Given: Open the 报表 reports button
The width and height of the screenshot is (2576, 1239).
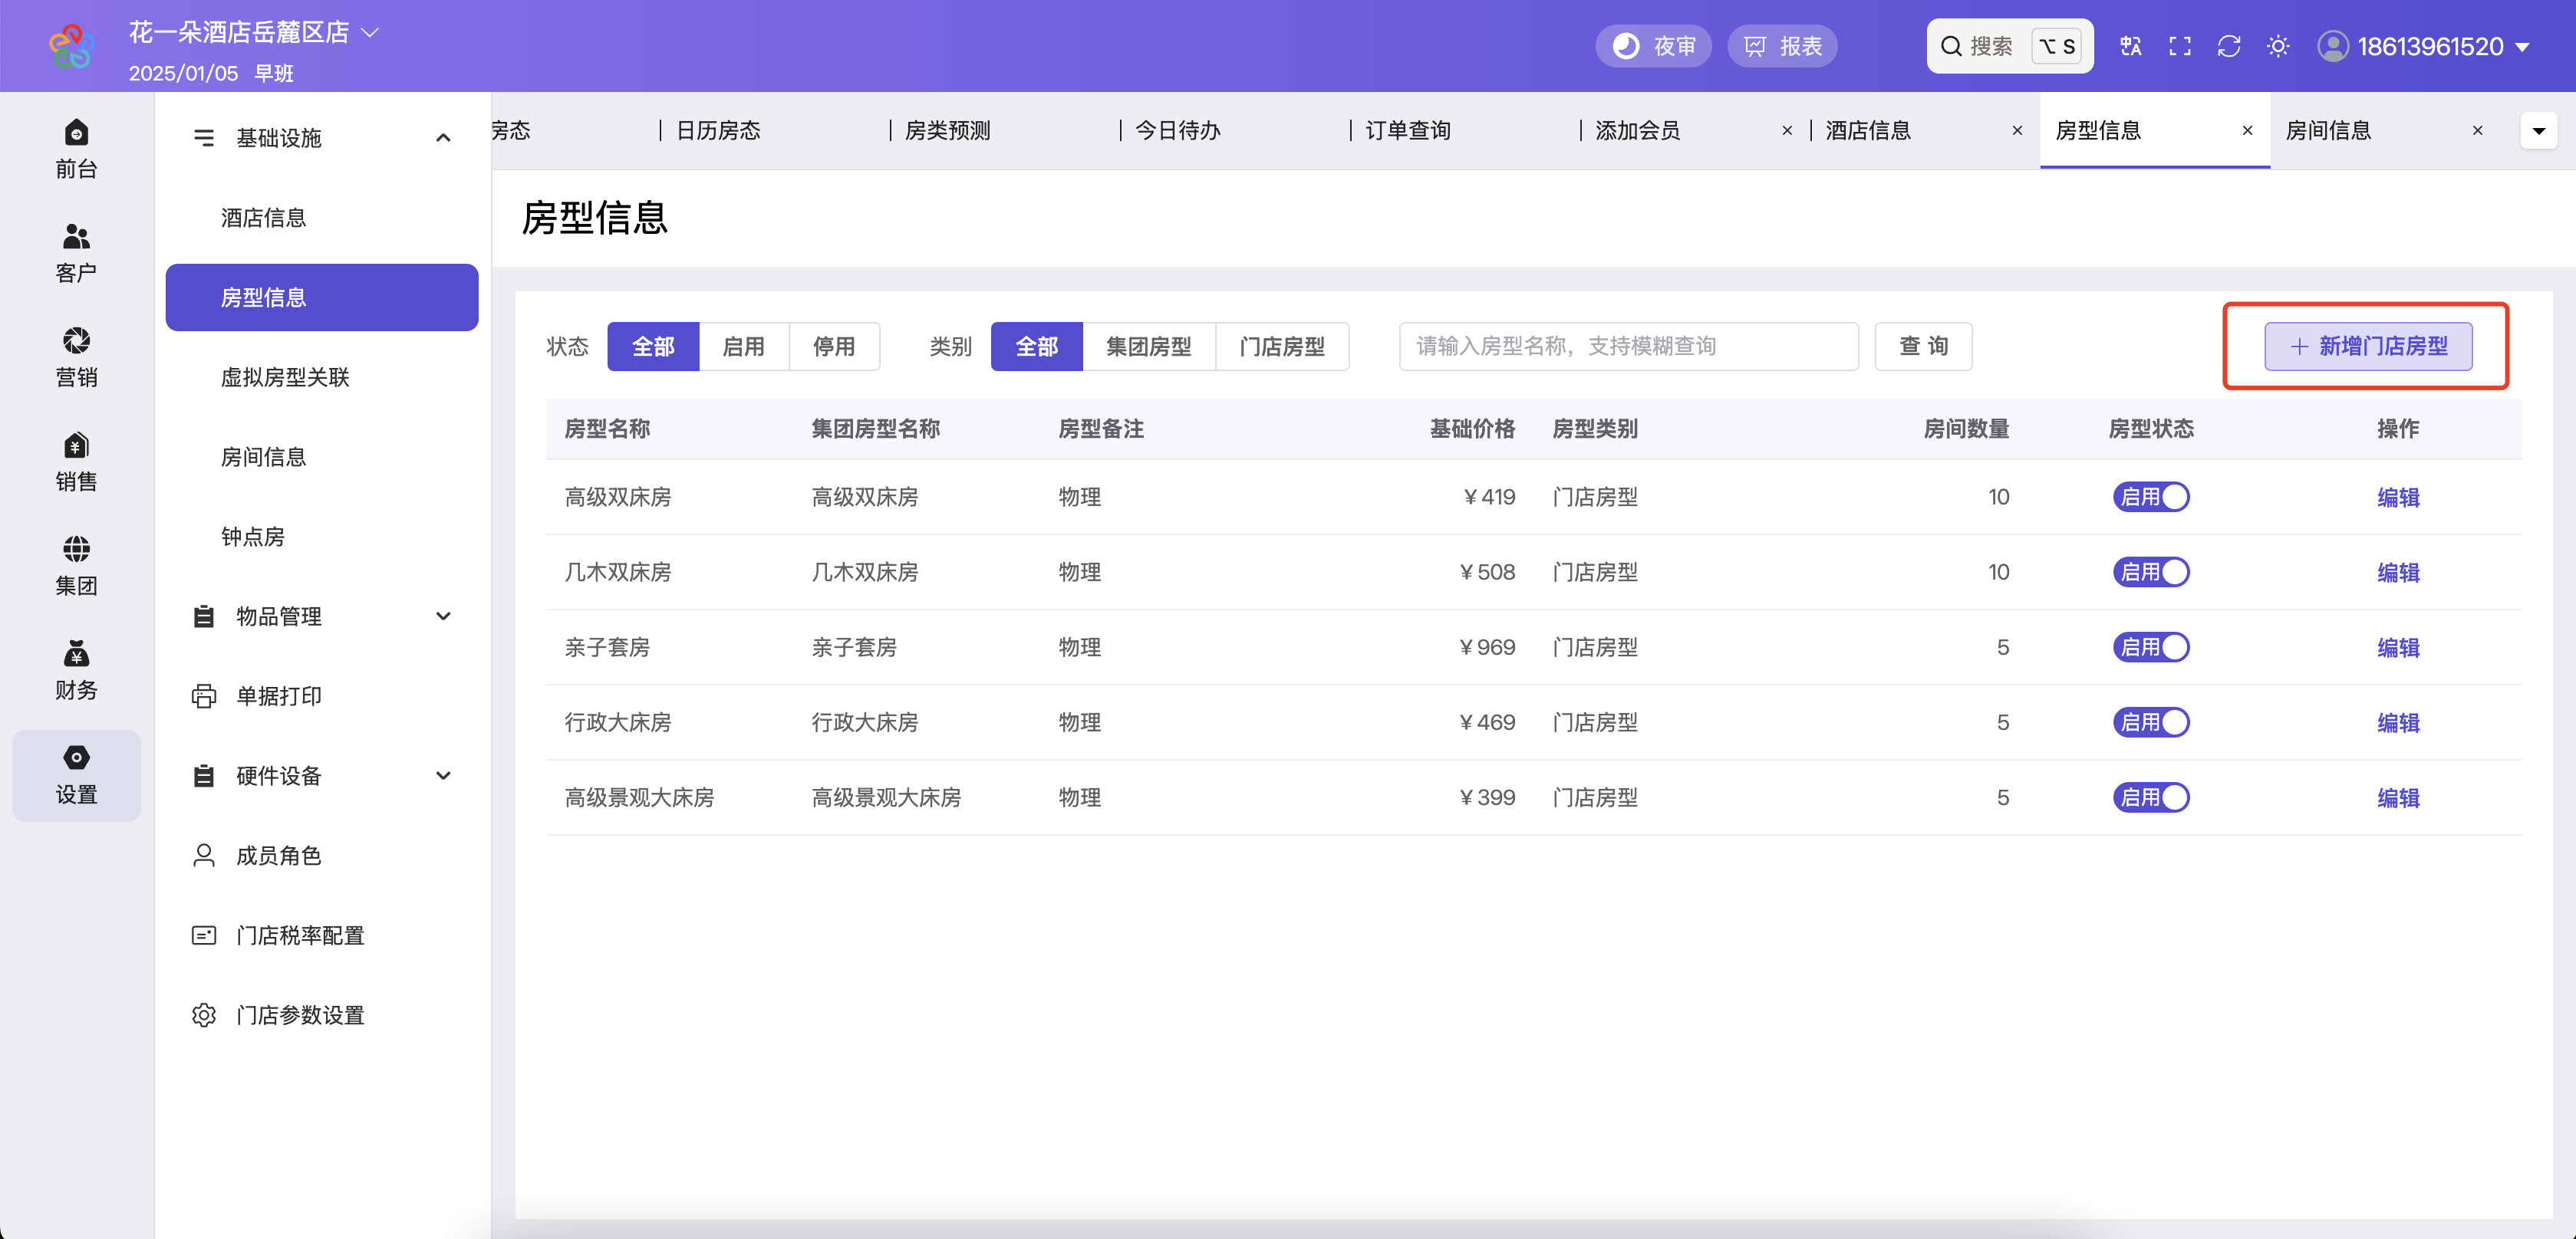Looking at the screenshot, I should [x=1782, y=46].
